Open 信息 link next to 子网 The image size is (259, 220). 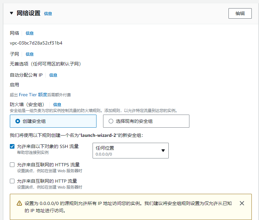(x=30, y=54)
